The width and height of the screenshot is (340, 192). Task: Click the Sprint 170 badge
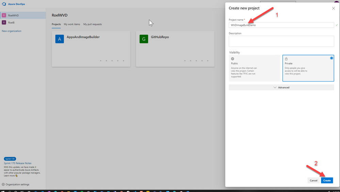point(10,159)
